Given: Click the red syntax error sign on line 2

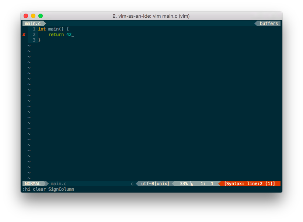Looking at the screenshot, I should click(24, 35).
